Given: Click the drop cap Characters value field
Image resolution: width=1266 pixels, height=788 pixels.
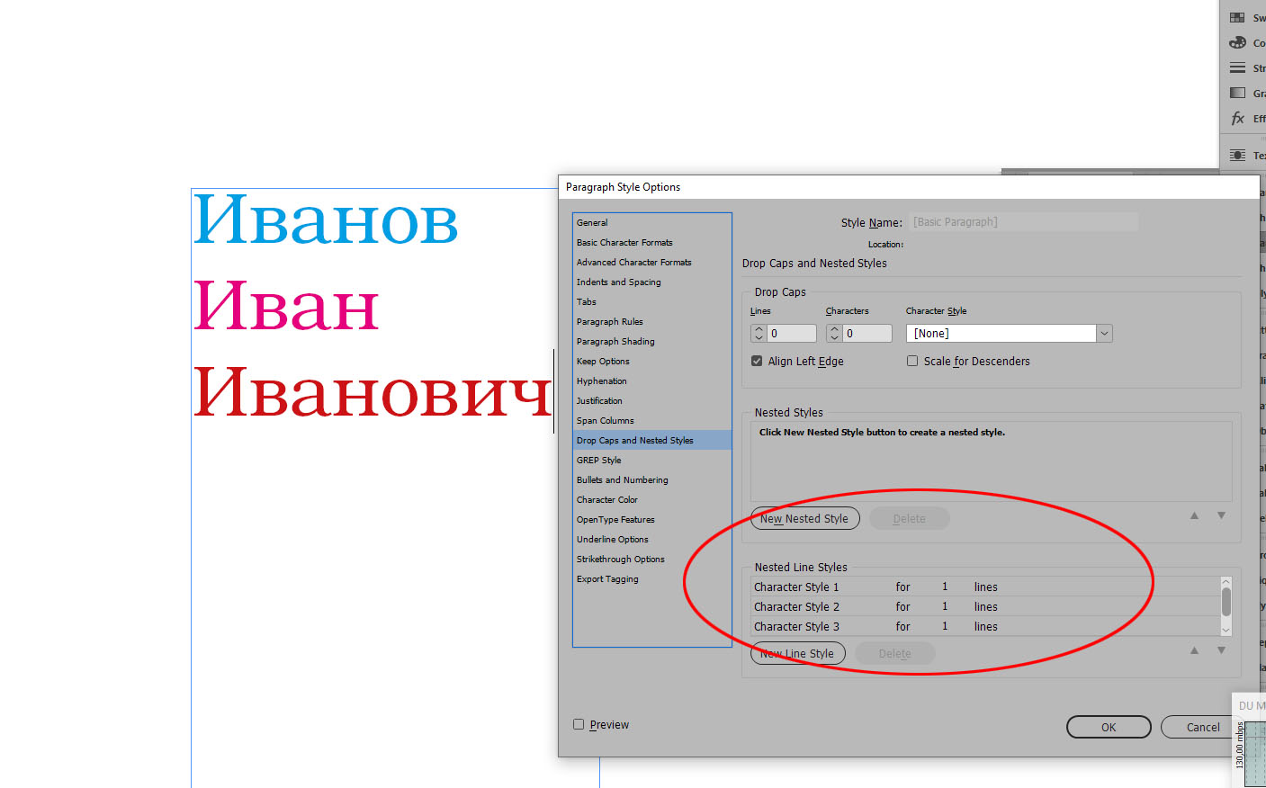Looking at the screenshot, I should point(867,334).
